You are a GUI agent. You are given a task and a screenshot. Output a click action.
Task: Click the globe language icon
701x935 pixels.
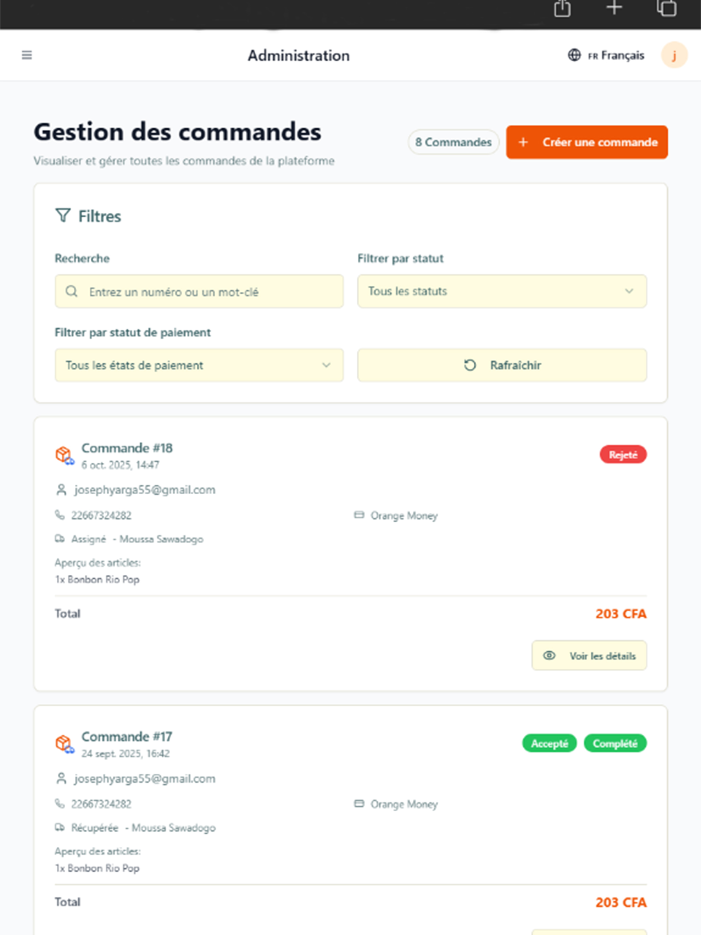coord(574,55)
